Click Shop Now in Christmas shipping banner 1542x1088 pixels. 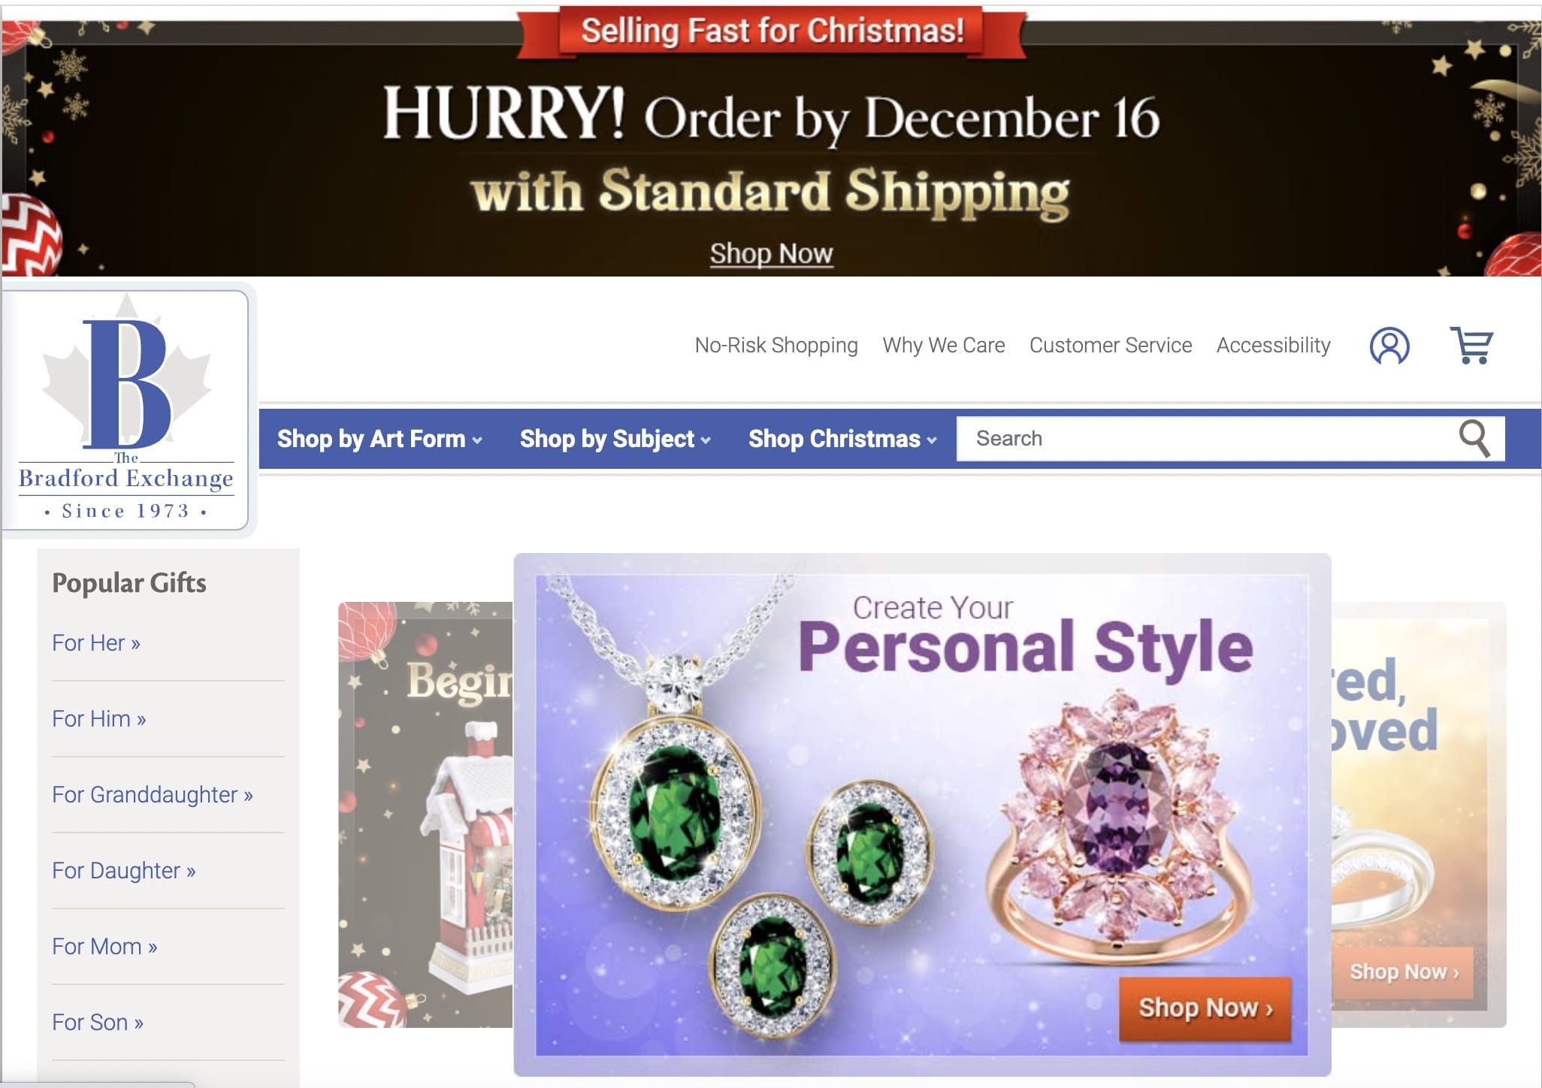pos(772,253)
